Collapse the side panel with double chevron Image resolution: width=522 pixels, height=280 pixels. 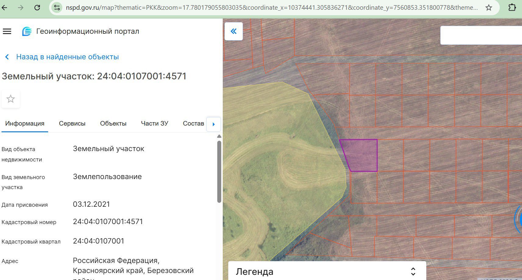pos(234,31)
